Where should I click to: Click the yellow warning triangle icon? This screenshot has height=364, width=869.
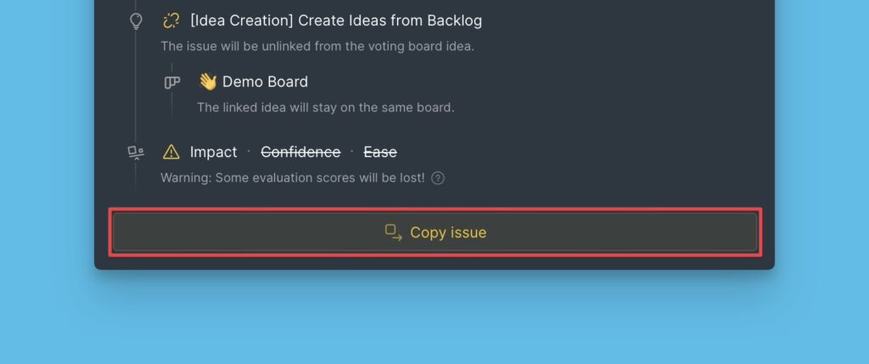tap(171, 153)
